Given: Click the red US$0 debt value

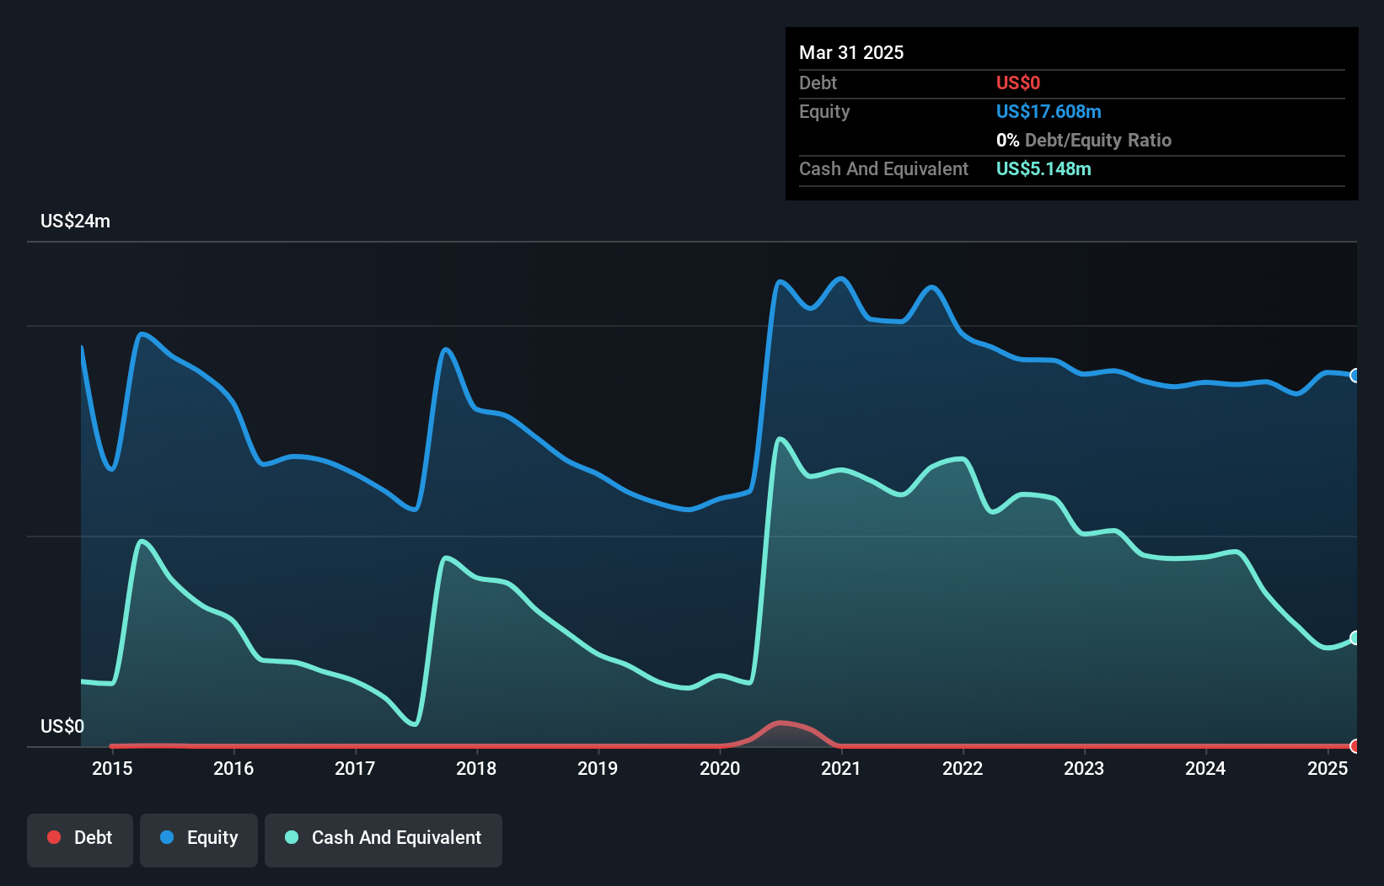Looking at the screenshot, I should point(1018,83).
